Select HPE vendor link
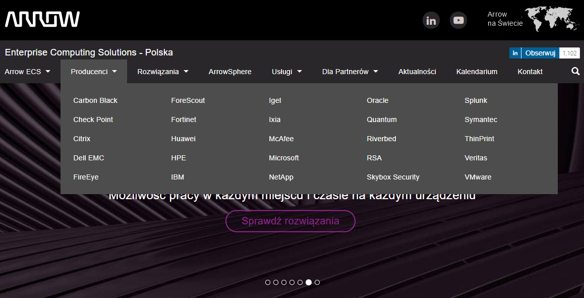 click(179, 158)
